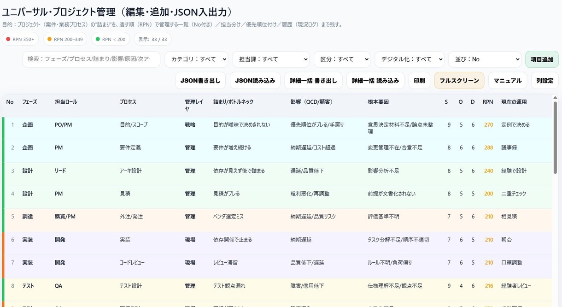This screenshot has height=307, width=562.
Task: Click the JSON読み込み button
Action: coord(255,80)
